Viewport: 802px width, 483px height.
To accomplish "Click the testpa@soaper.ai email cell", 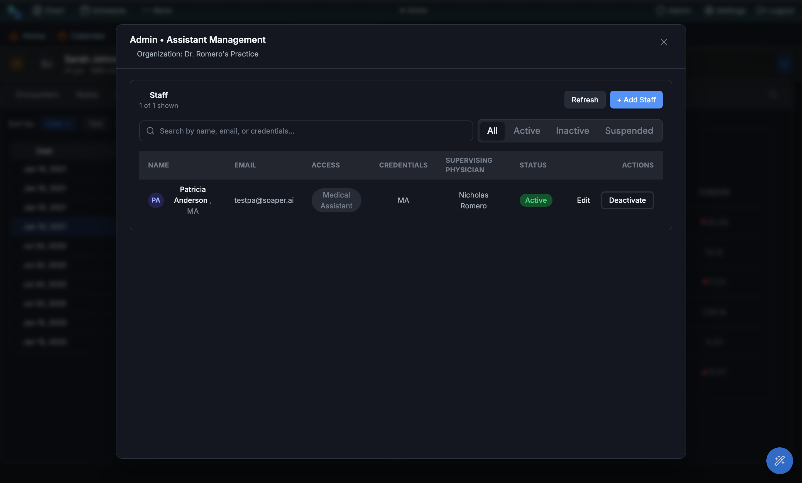I will click(x=264, y=200).
